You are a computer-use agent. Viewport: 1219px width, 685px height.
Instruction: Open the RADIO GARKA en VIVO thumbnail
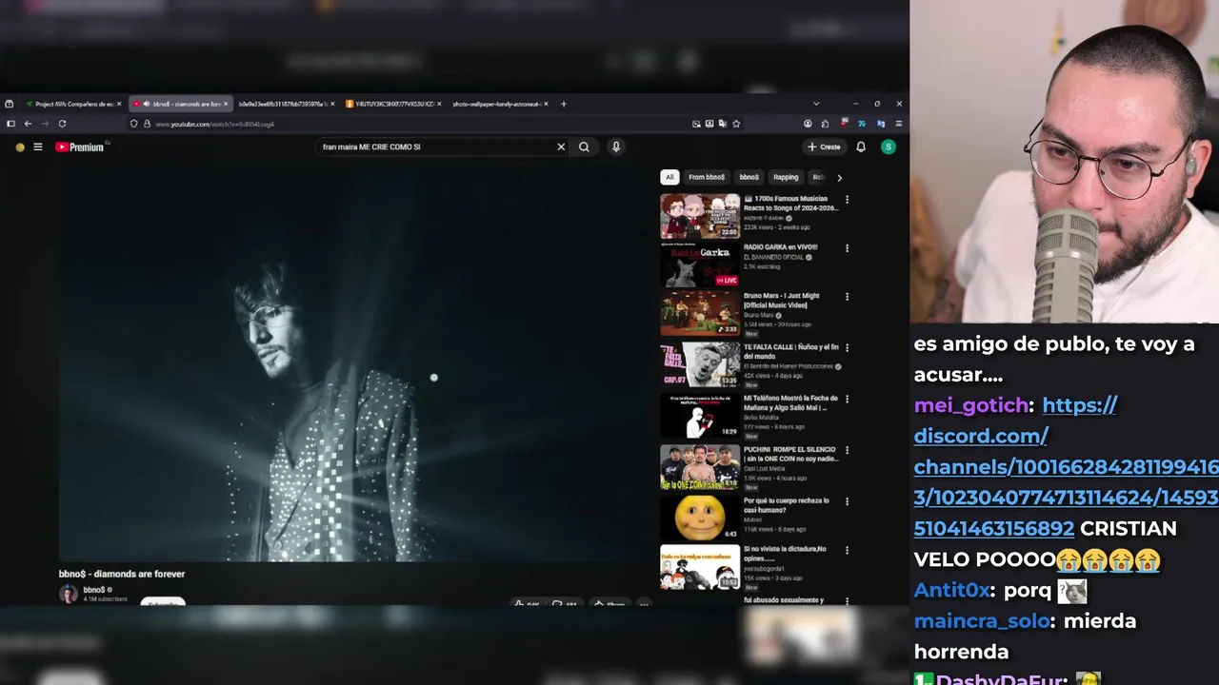pos(700,264)
